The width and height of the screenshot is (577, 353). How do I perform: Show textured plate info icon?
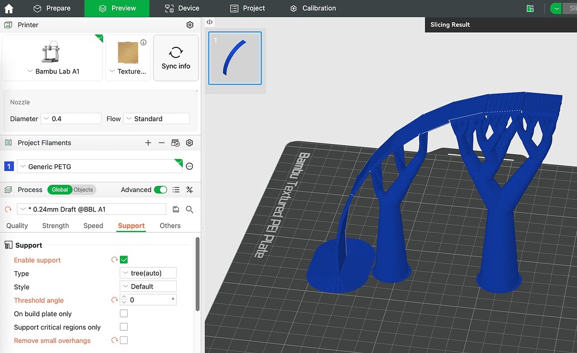[x=143, y=42]
